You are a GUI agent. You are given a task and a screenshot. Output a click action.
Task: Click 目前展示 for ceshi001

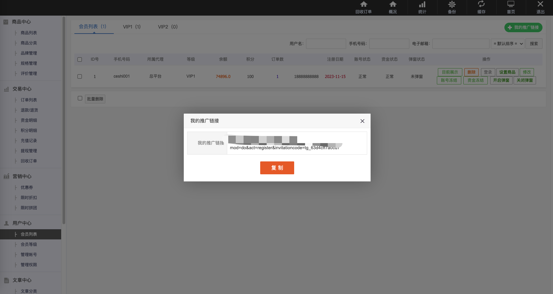[x=450, y=72]
